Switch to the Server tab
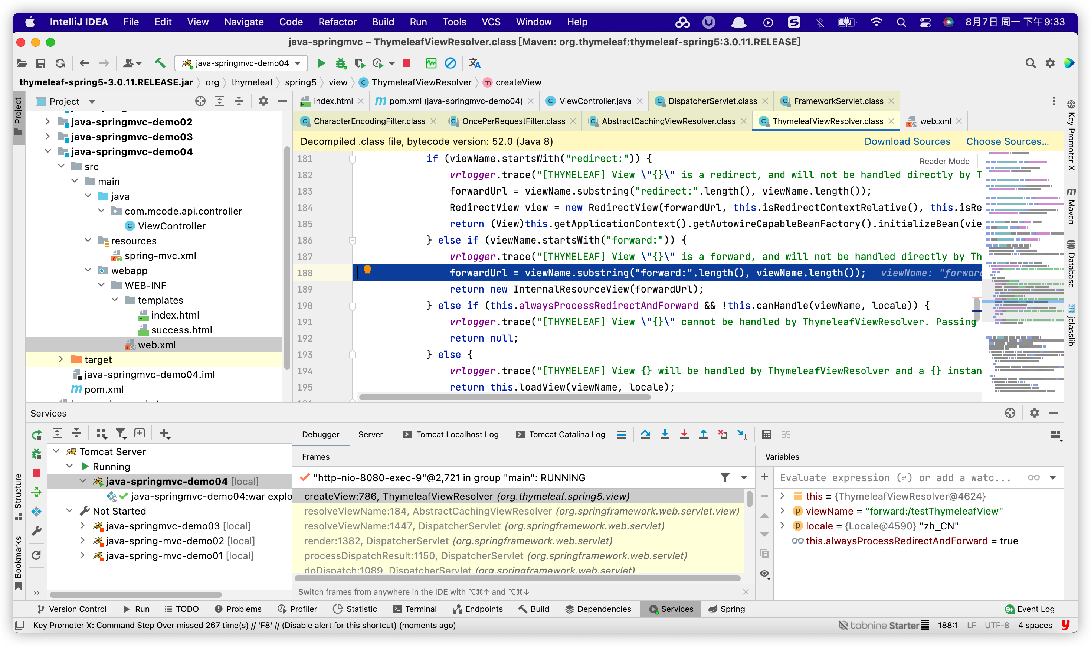 370,434
